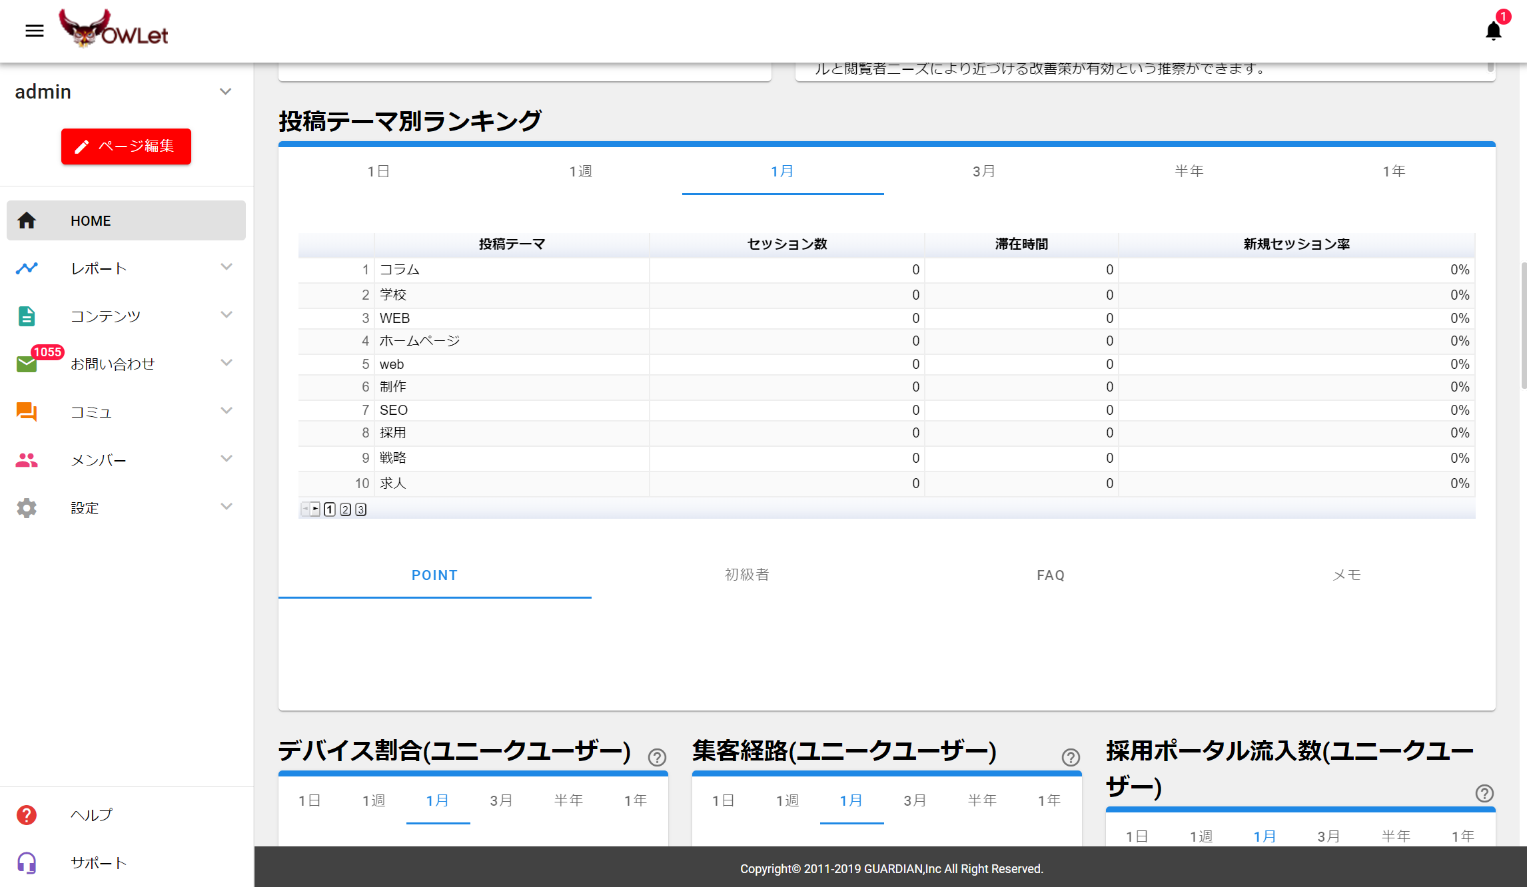The height and width of the screenshot is (887, 1527).
Task: Select the メモ tab
Action: click(x=1347, y=575)
